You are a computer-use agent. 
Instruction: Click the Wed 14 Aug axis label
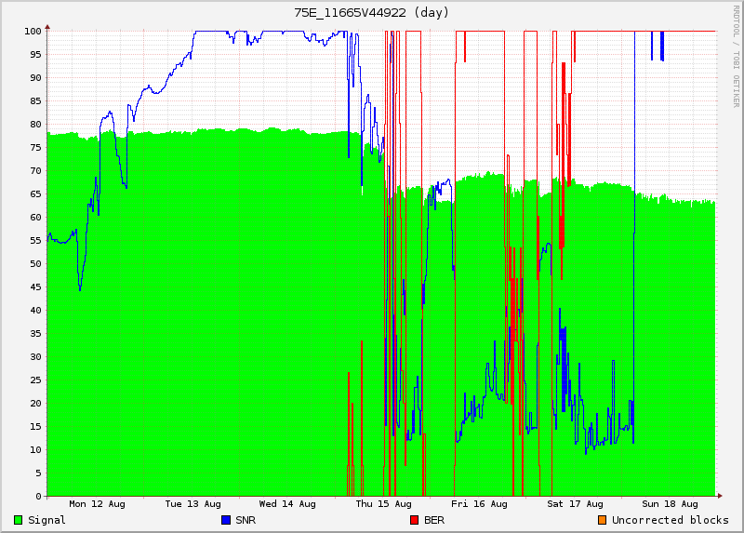coord(287,504)
